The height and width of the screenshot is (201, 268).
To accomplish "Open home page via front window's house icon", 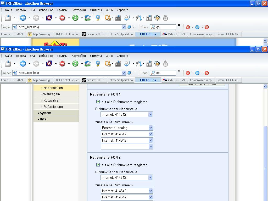I will 87,64.
